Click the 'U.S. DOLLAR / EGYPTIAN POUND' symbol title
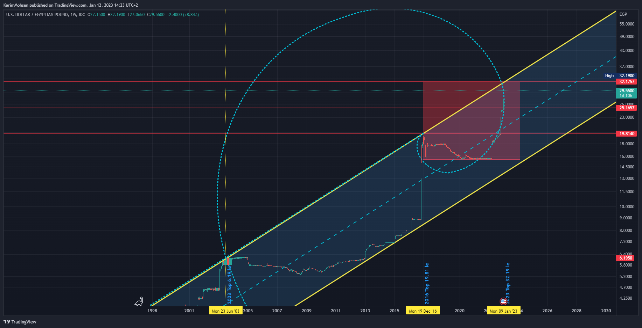This screenshot has width=642, height=328. [x=37, y=15]
